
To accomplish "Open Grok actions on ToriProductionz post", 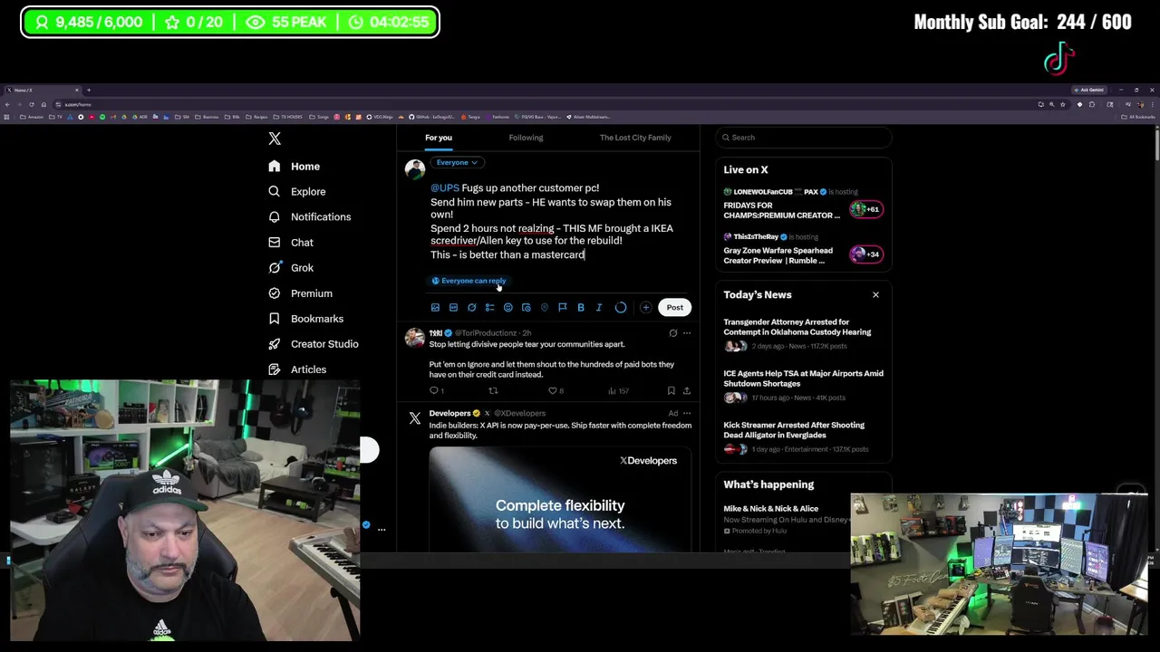I will click(672, 333).
